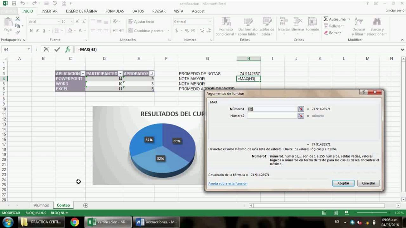Click the Format Painter brush icon
This screenshot has height=228, width=406.
[17, 32]
